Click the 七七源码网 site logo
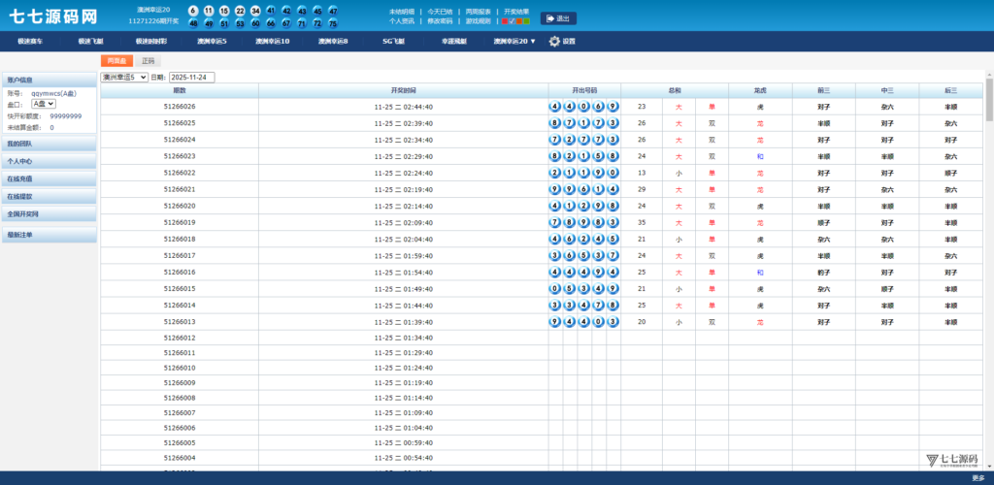Image resolution: width=994 pixels, height=485 pixels. 54,16
